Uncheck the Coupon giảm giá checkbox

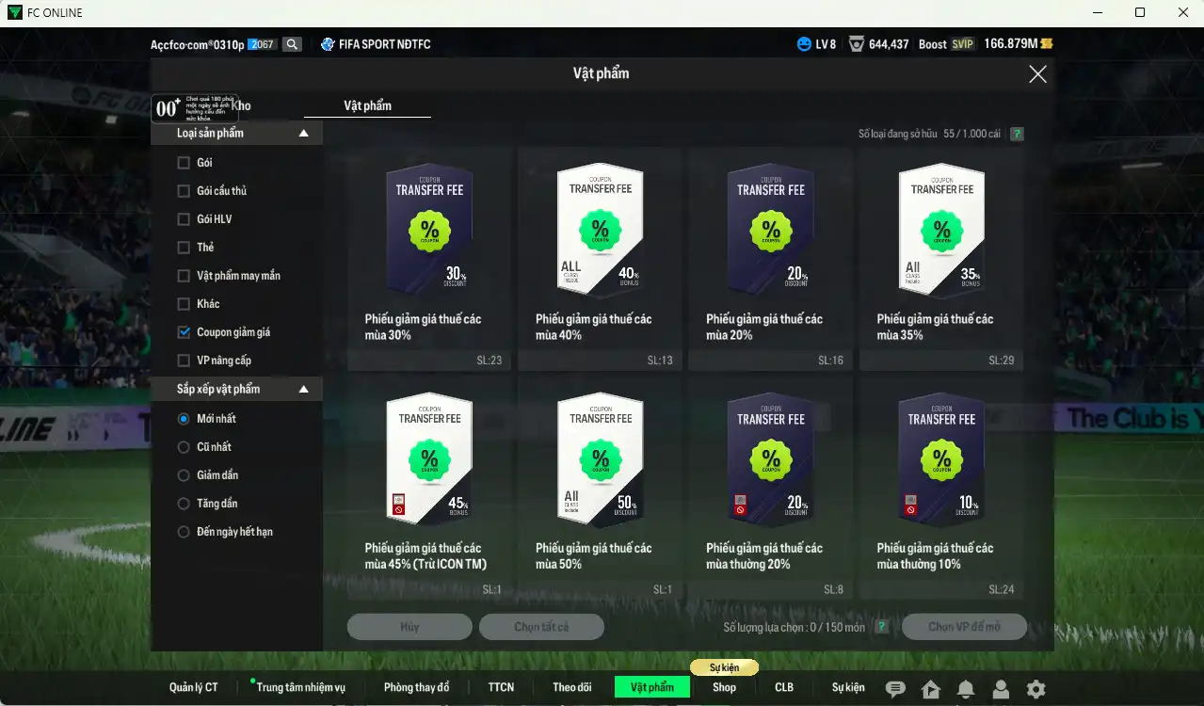(x=184, y=332)
